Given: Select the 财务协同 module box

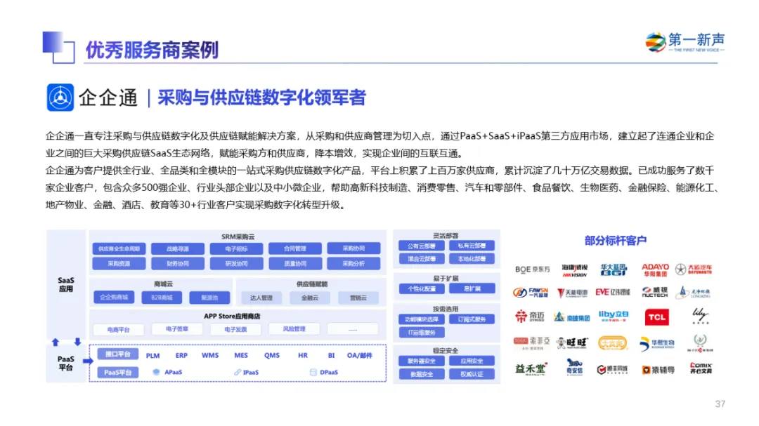Looking at the screenshot, I should (x=178, y=263).
